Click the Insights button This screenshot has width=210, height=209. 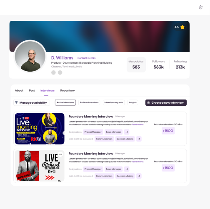coord(133,102)
